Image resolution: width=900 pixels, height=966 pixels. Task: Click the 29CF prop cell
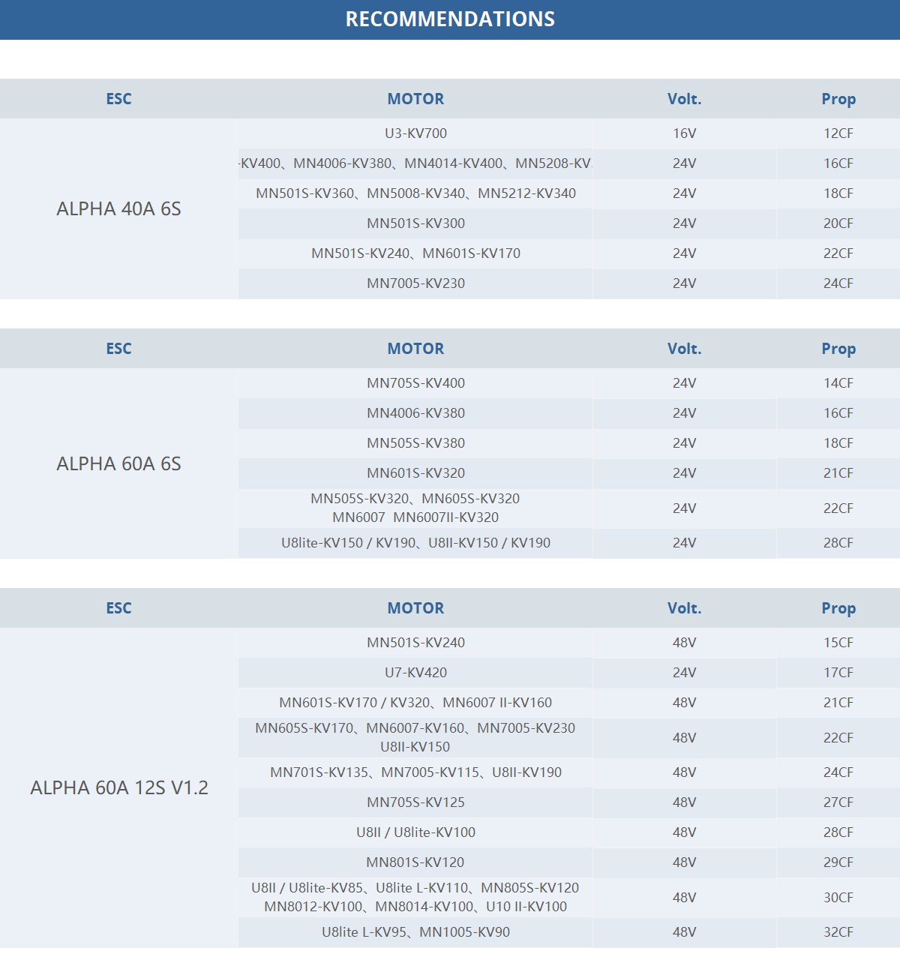coord(838,862)
